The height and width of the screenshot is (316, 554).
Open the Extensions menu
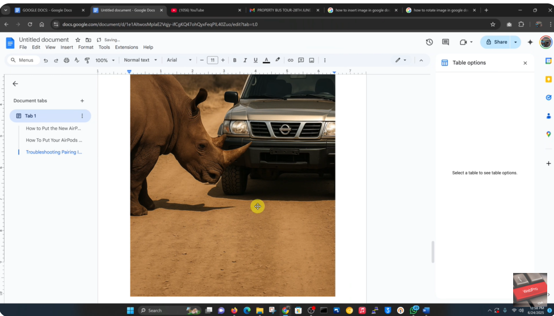tap(127, 47)
